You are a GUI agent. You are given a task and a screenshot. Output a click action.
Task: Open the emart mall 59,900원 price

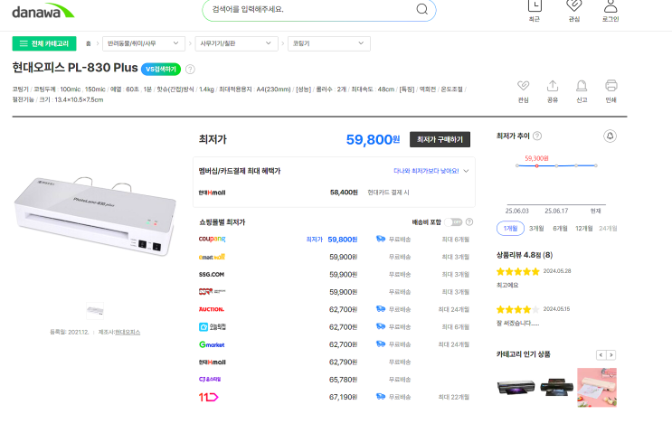(343, 257)
